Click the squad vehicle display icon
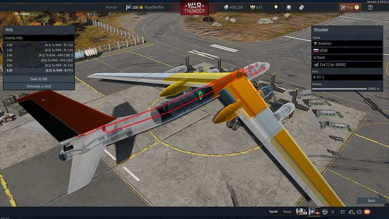The width and height of the screenshot is (389, 219). (x=324, y=212)
